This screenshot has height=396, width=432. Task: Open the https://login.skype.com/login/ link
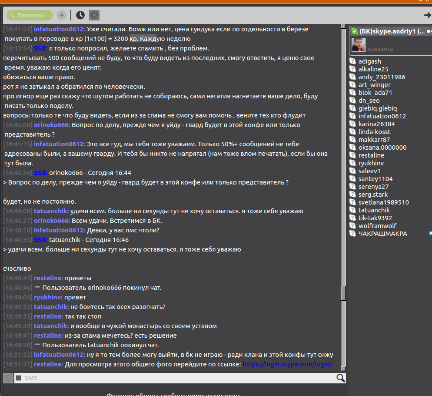[x=287, y=364]
